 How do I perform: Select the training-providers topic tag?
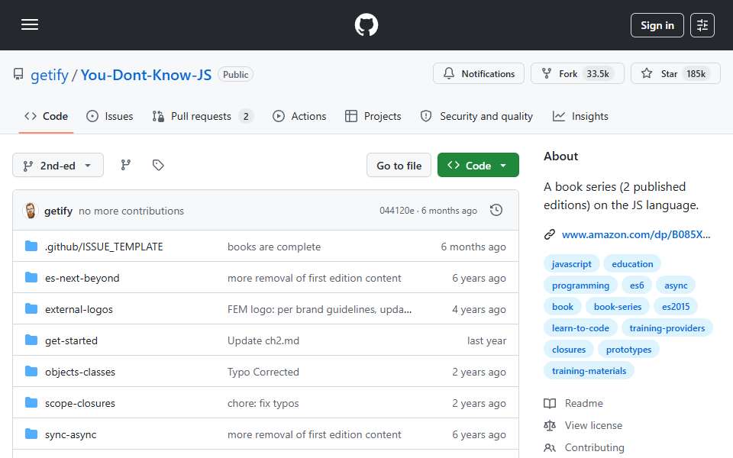(x=667, y=328)
